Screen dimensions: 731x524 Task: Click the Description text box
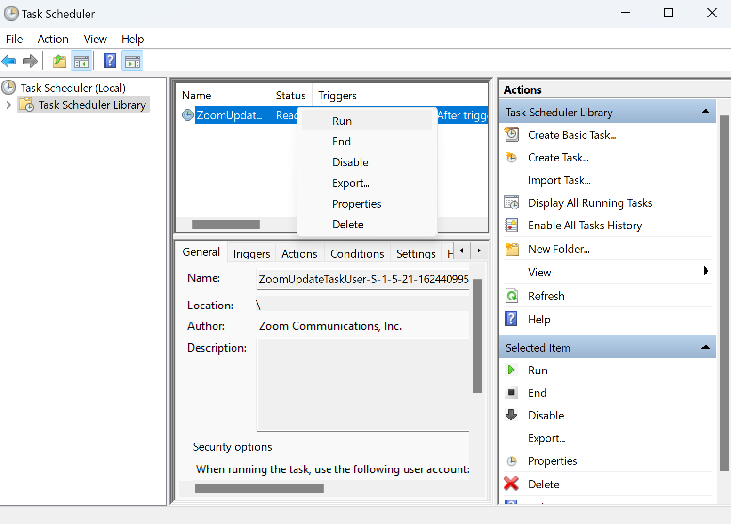point(363,385)
